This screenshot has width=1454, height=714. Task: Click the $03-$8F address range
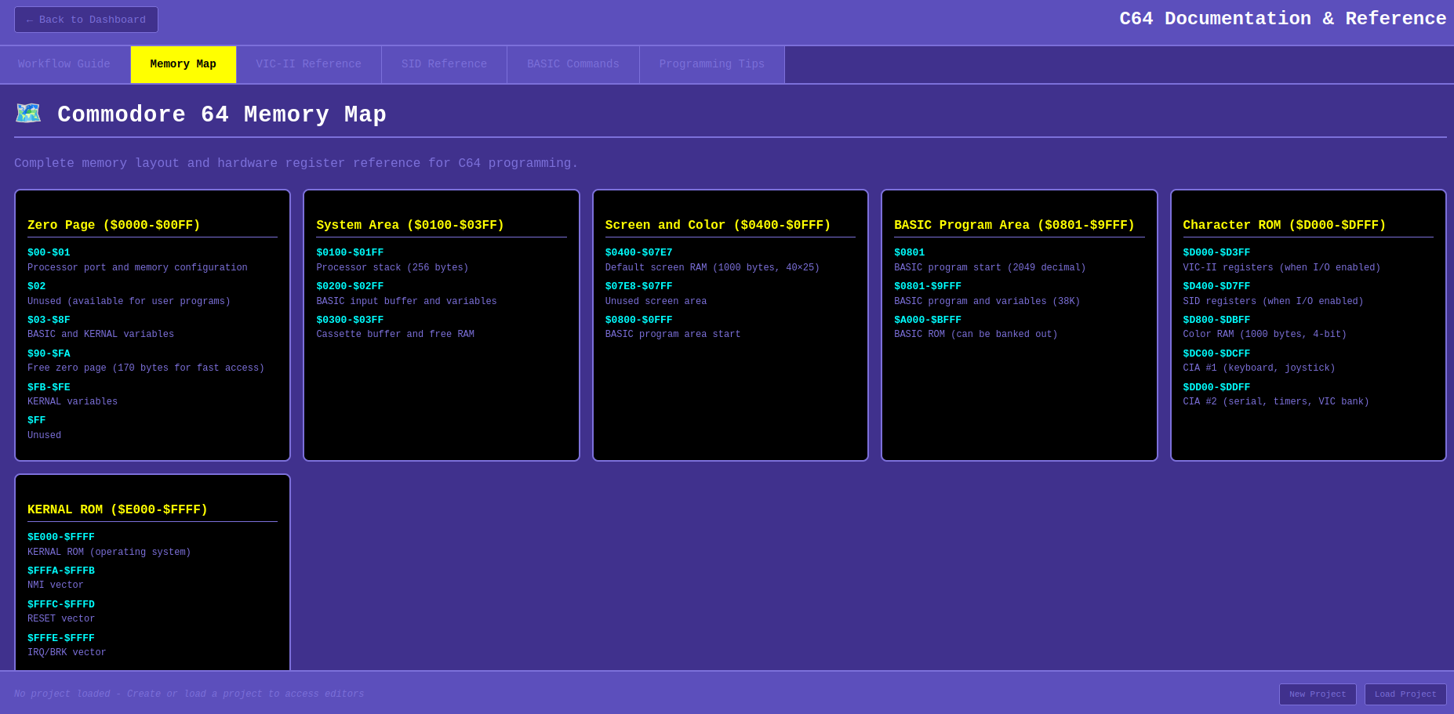[x=49, y=320]
